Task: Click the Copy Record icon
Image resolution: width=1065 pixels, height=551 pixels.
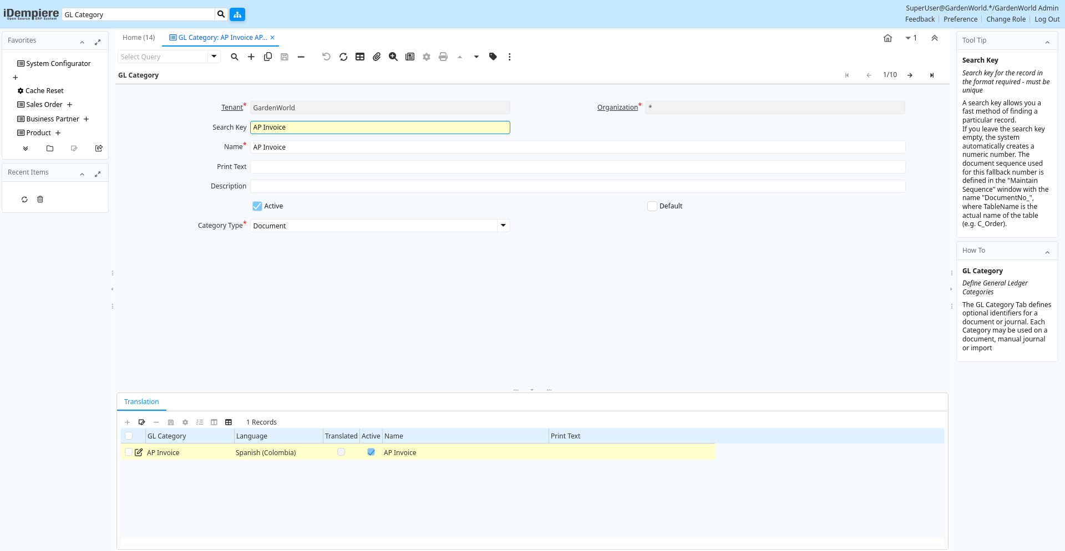Action: pyautogui.click(x=268, y=57)
